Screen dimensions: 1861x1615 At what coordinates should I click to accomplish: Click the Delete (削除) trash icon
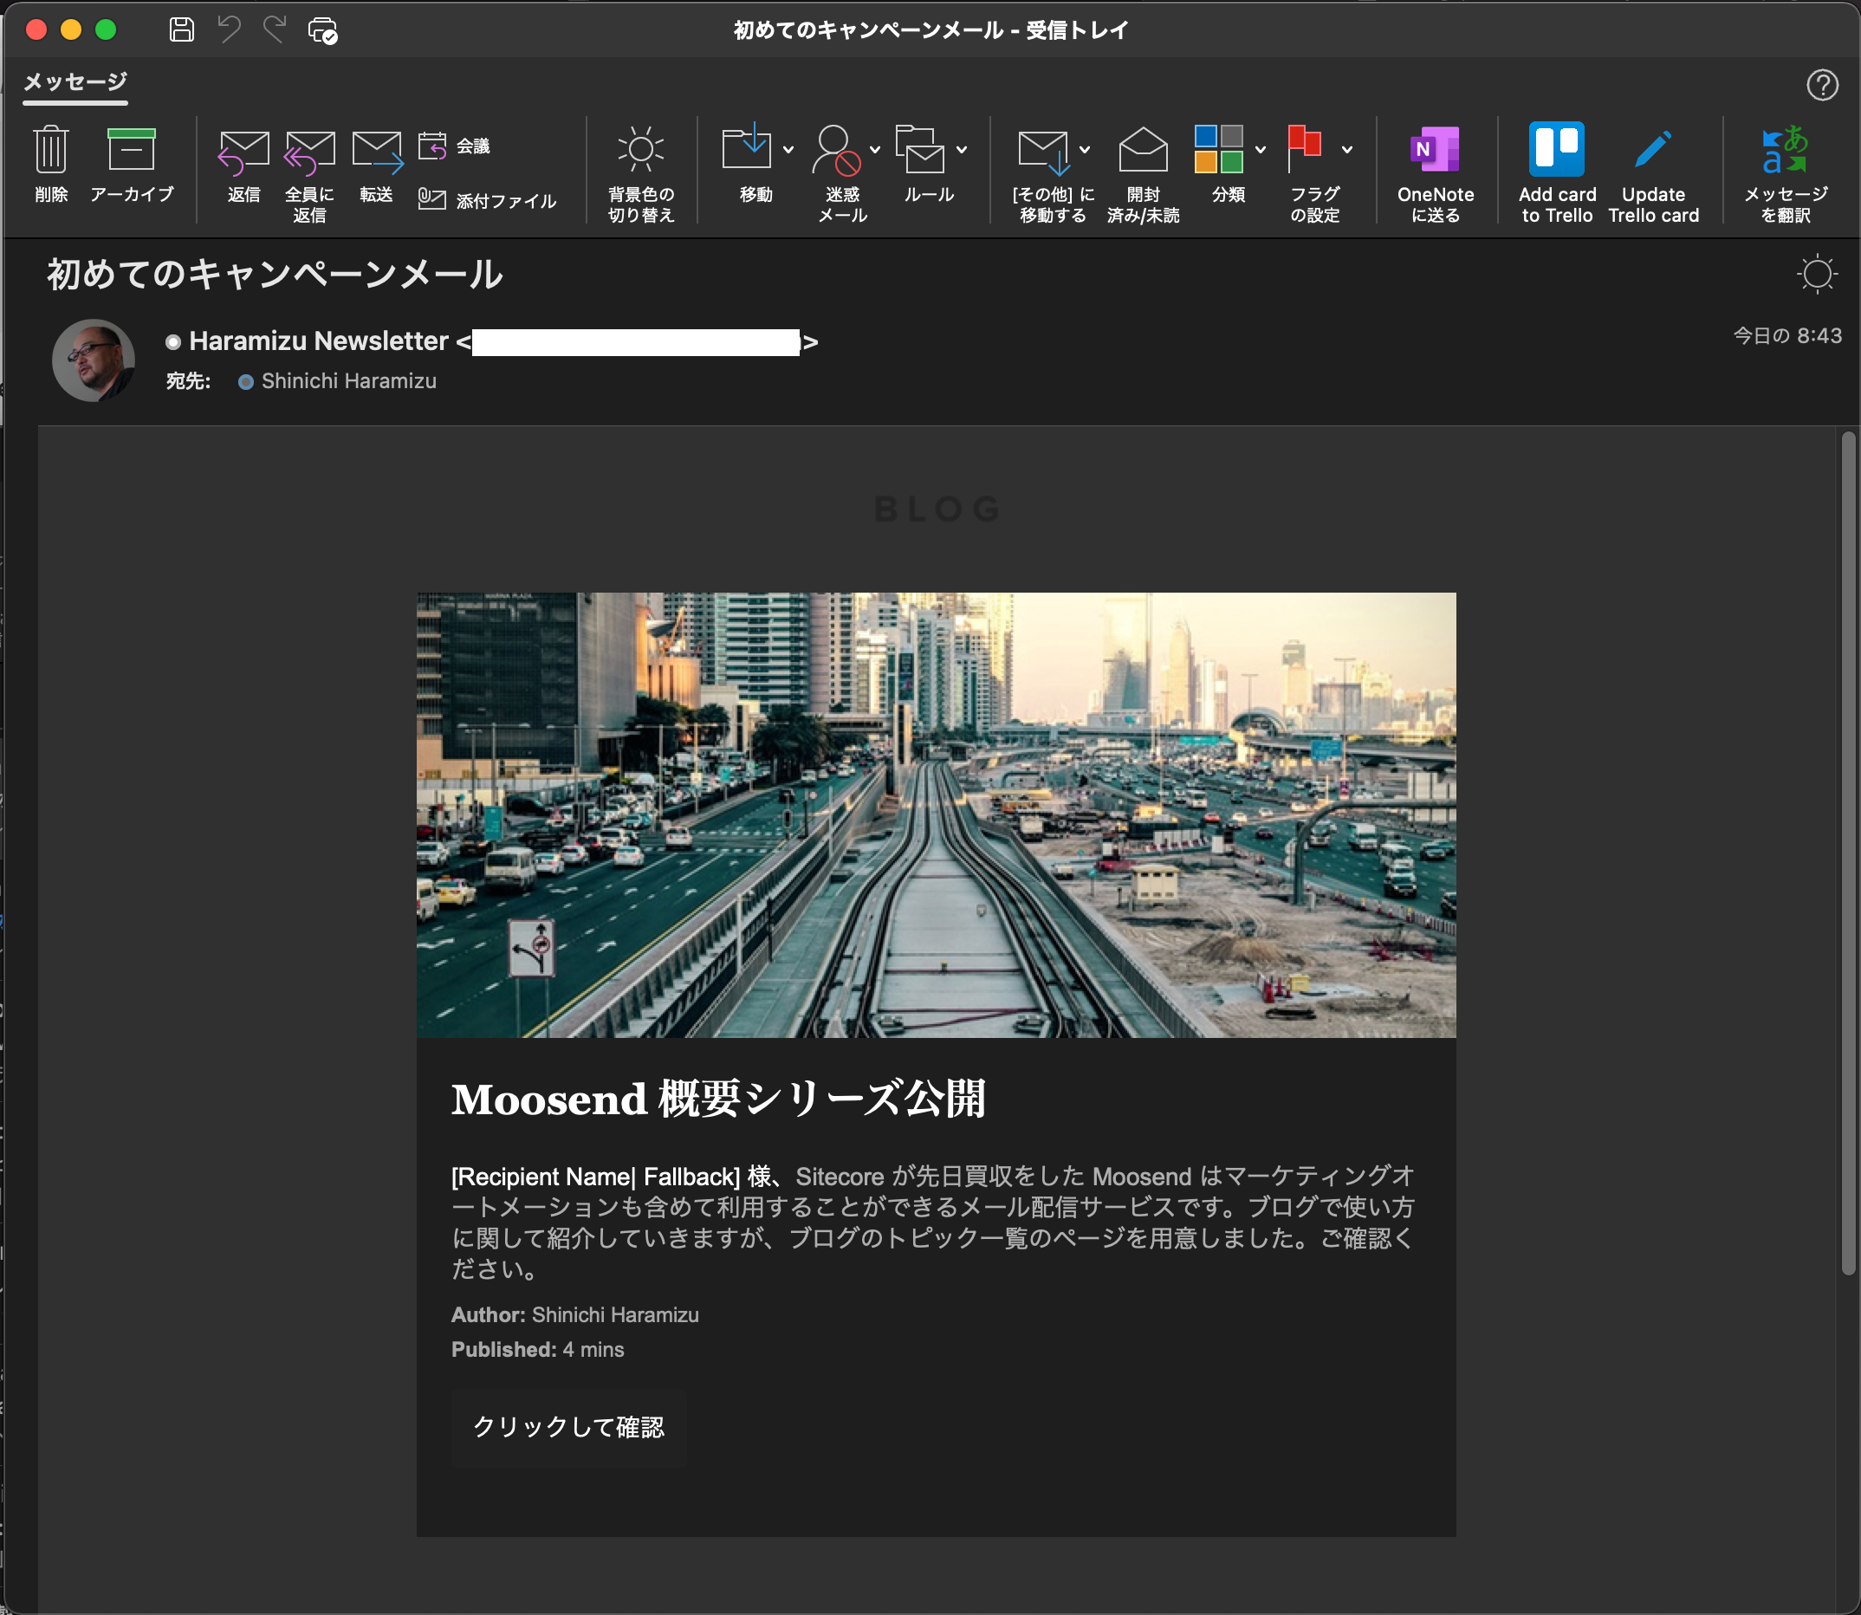pyautogui.click(x=51, y=150)
